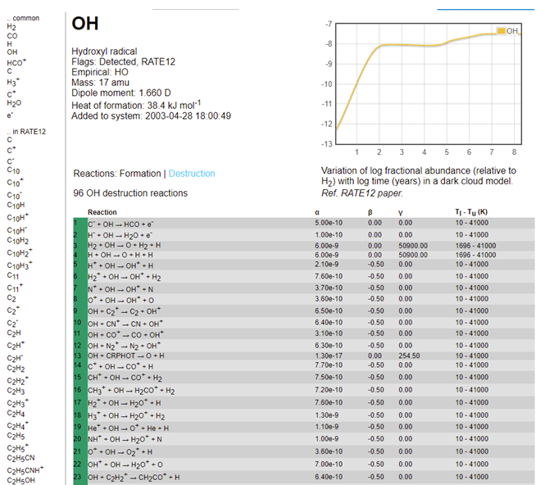Click reaction 1: C- + OH → HCO + e-
The image size is (536, 485).
[120, 224]
